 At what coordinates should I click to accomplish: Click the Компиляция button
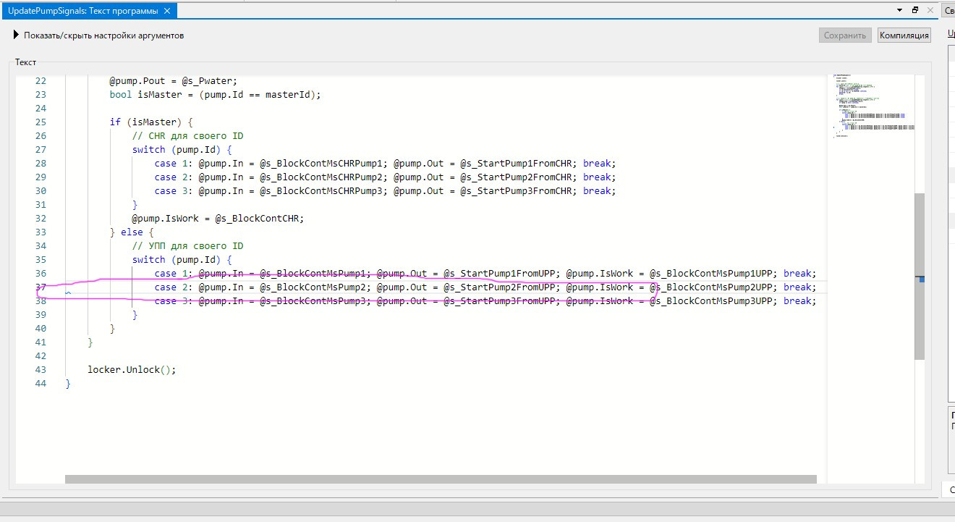904,35
